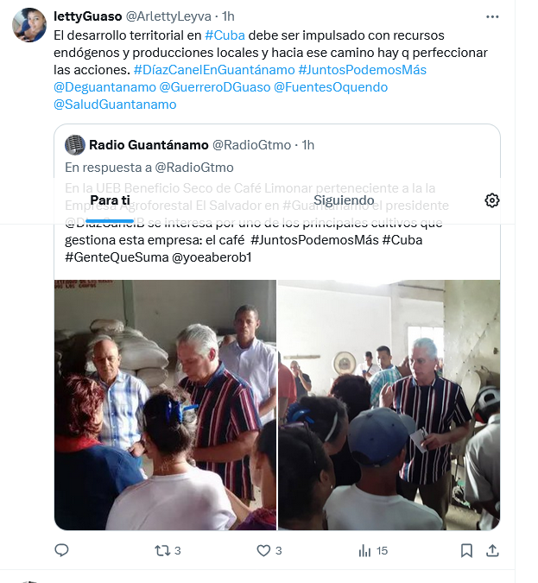Repost the tweet using the retweet icon
The image size is (538, 583).
tap(162, 550)
